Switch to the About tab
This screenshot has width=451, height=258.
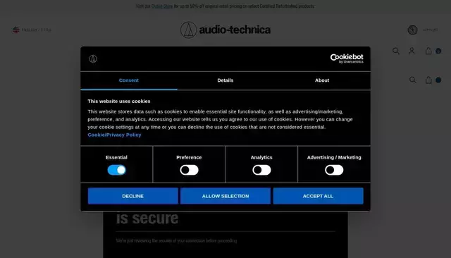pos(322,80)
